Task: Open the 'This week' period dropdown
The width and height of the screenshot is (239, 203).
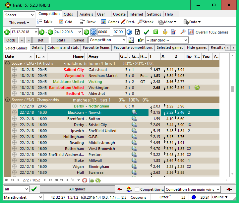Action: pyautogui.click(x=19, y=23)
